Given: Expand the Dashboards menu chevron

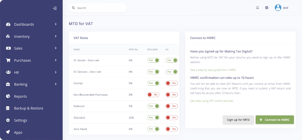Looking at the screenshot, I should (56, 24).
